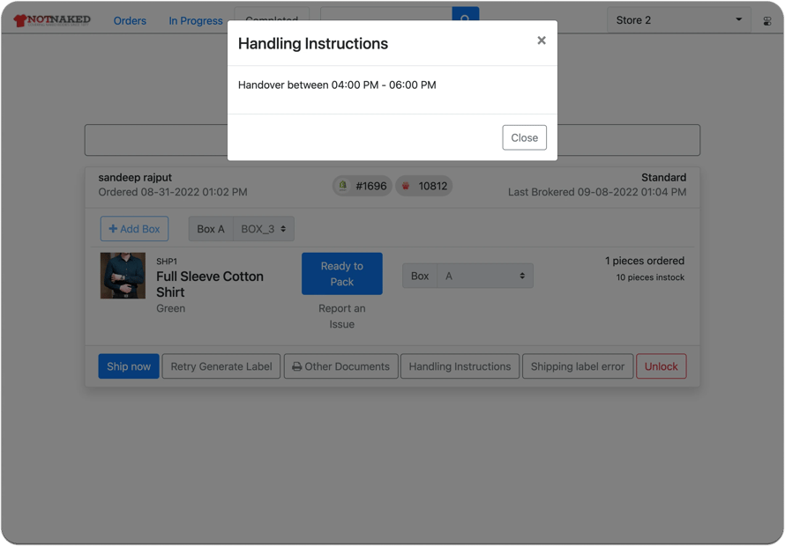785x546 pixels.
Task: Open the Store 2 dropdown
Action: 679,20
